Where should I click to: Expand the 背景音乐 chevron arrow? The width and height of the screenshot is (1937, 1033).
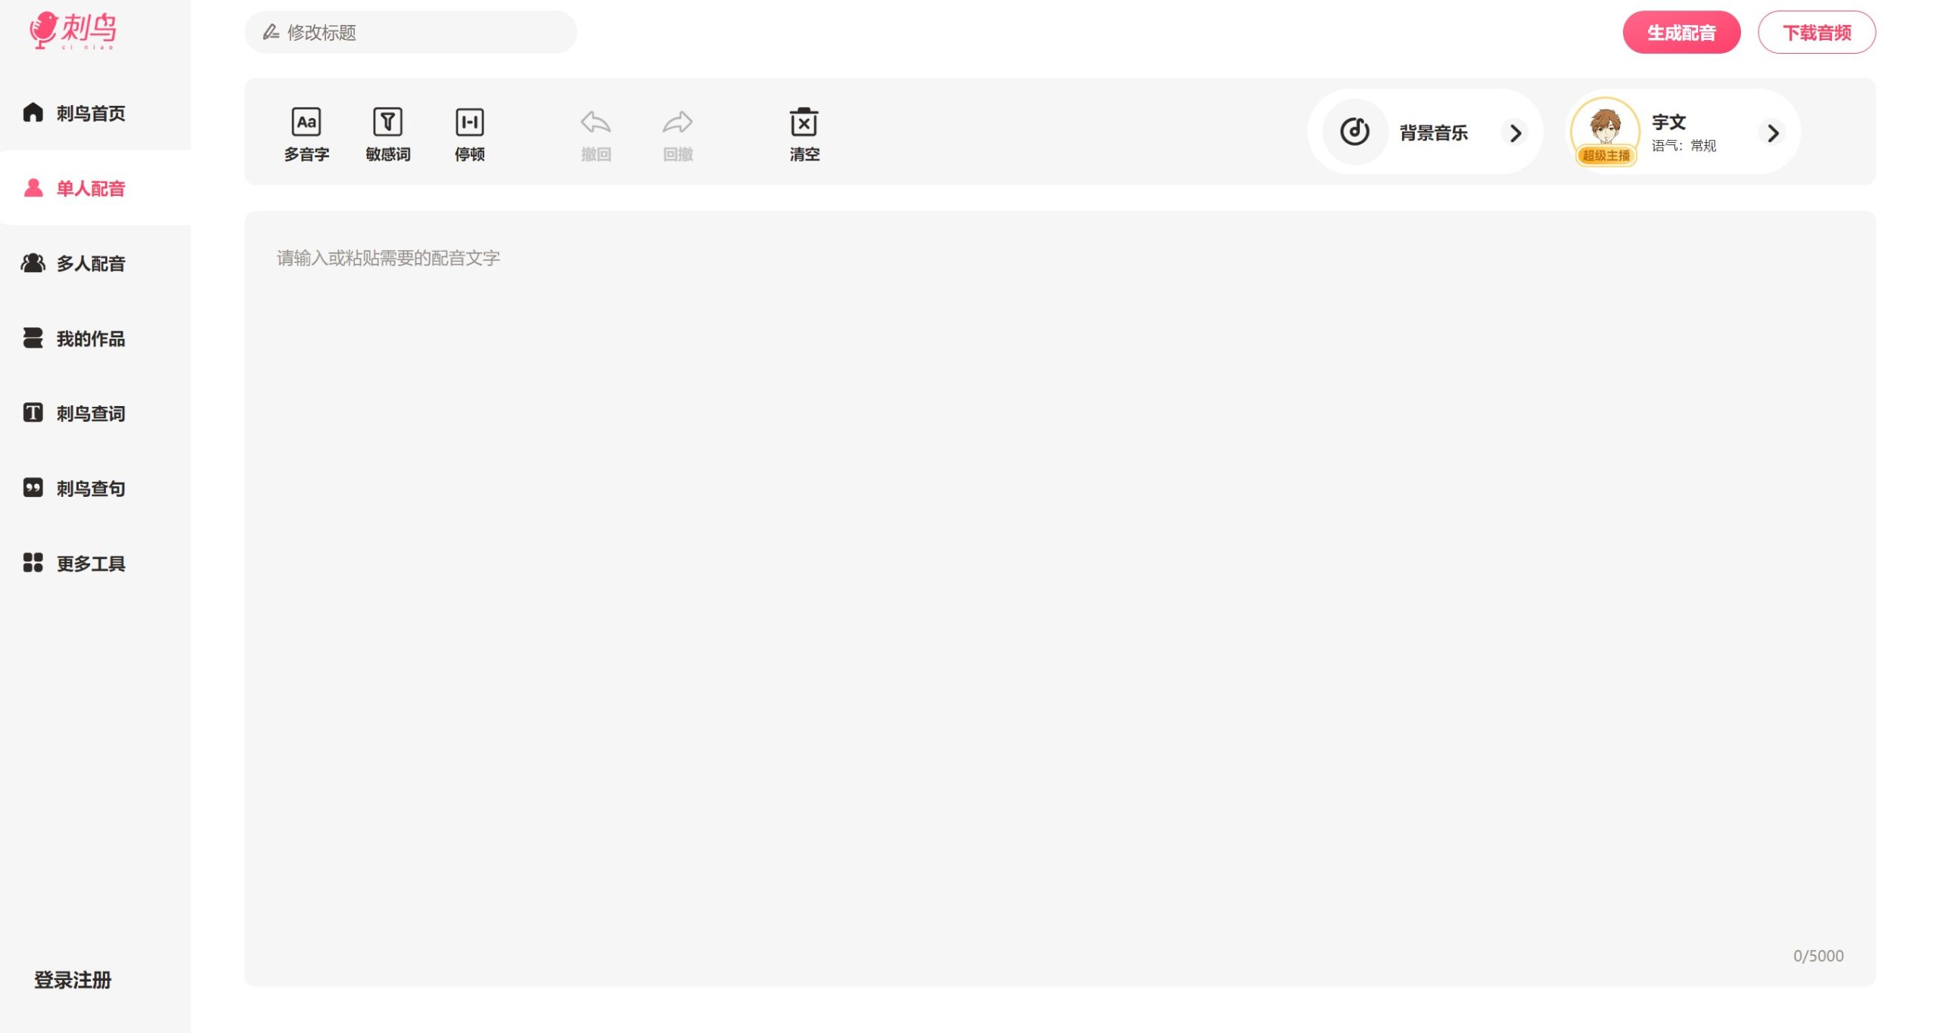pos(1515,133)
